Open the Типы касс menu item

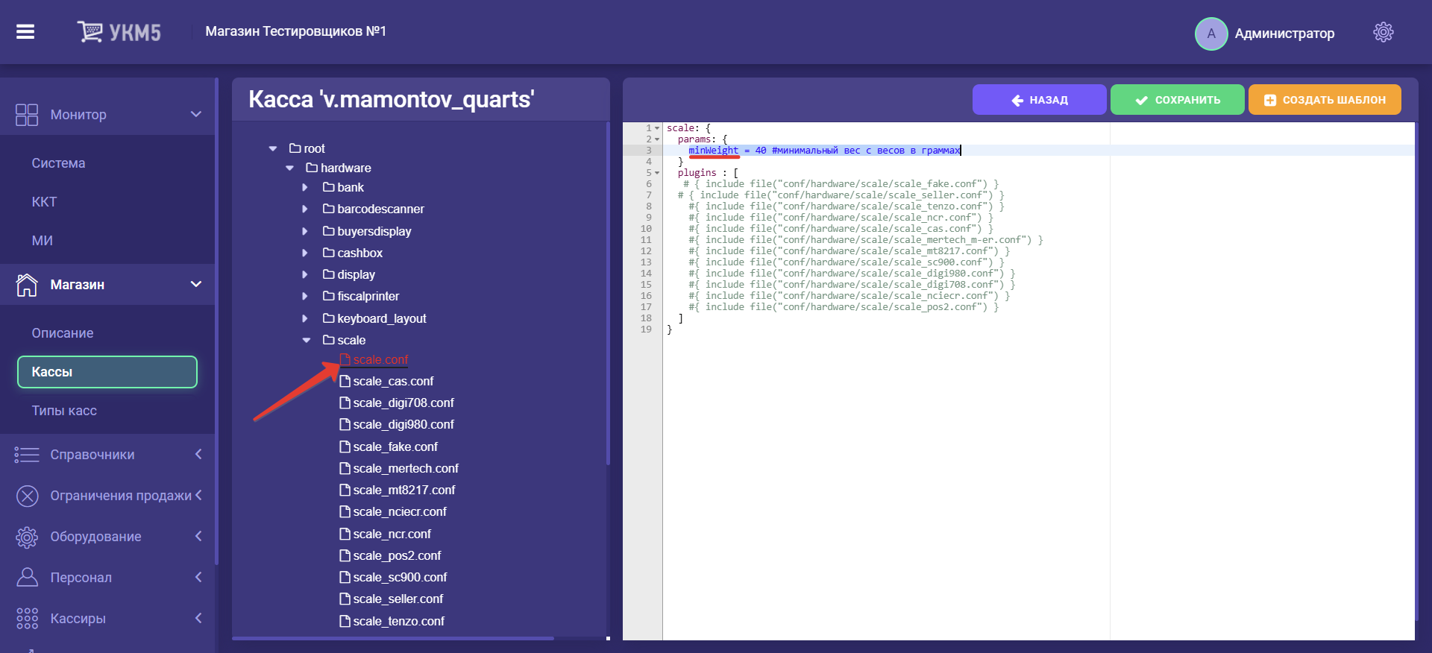pos(64,411)
